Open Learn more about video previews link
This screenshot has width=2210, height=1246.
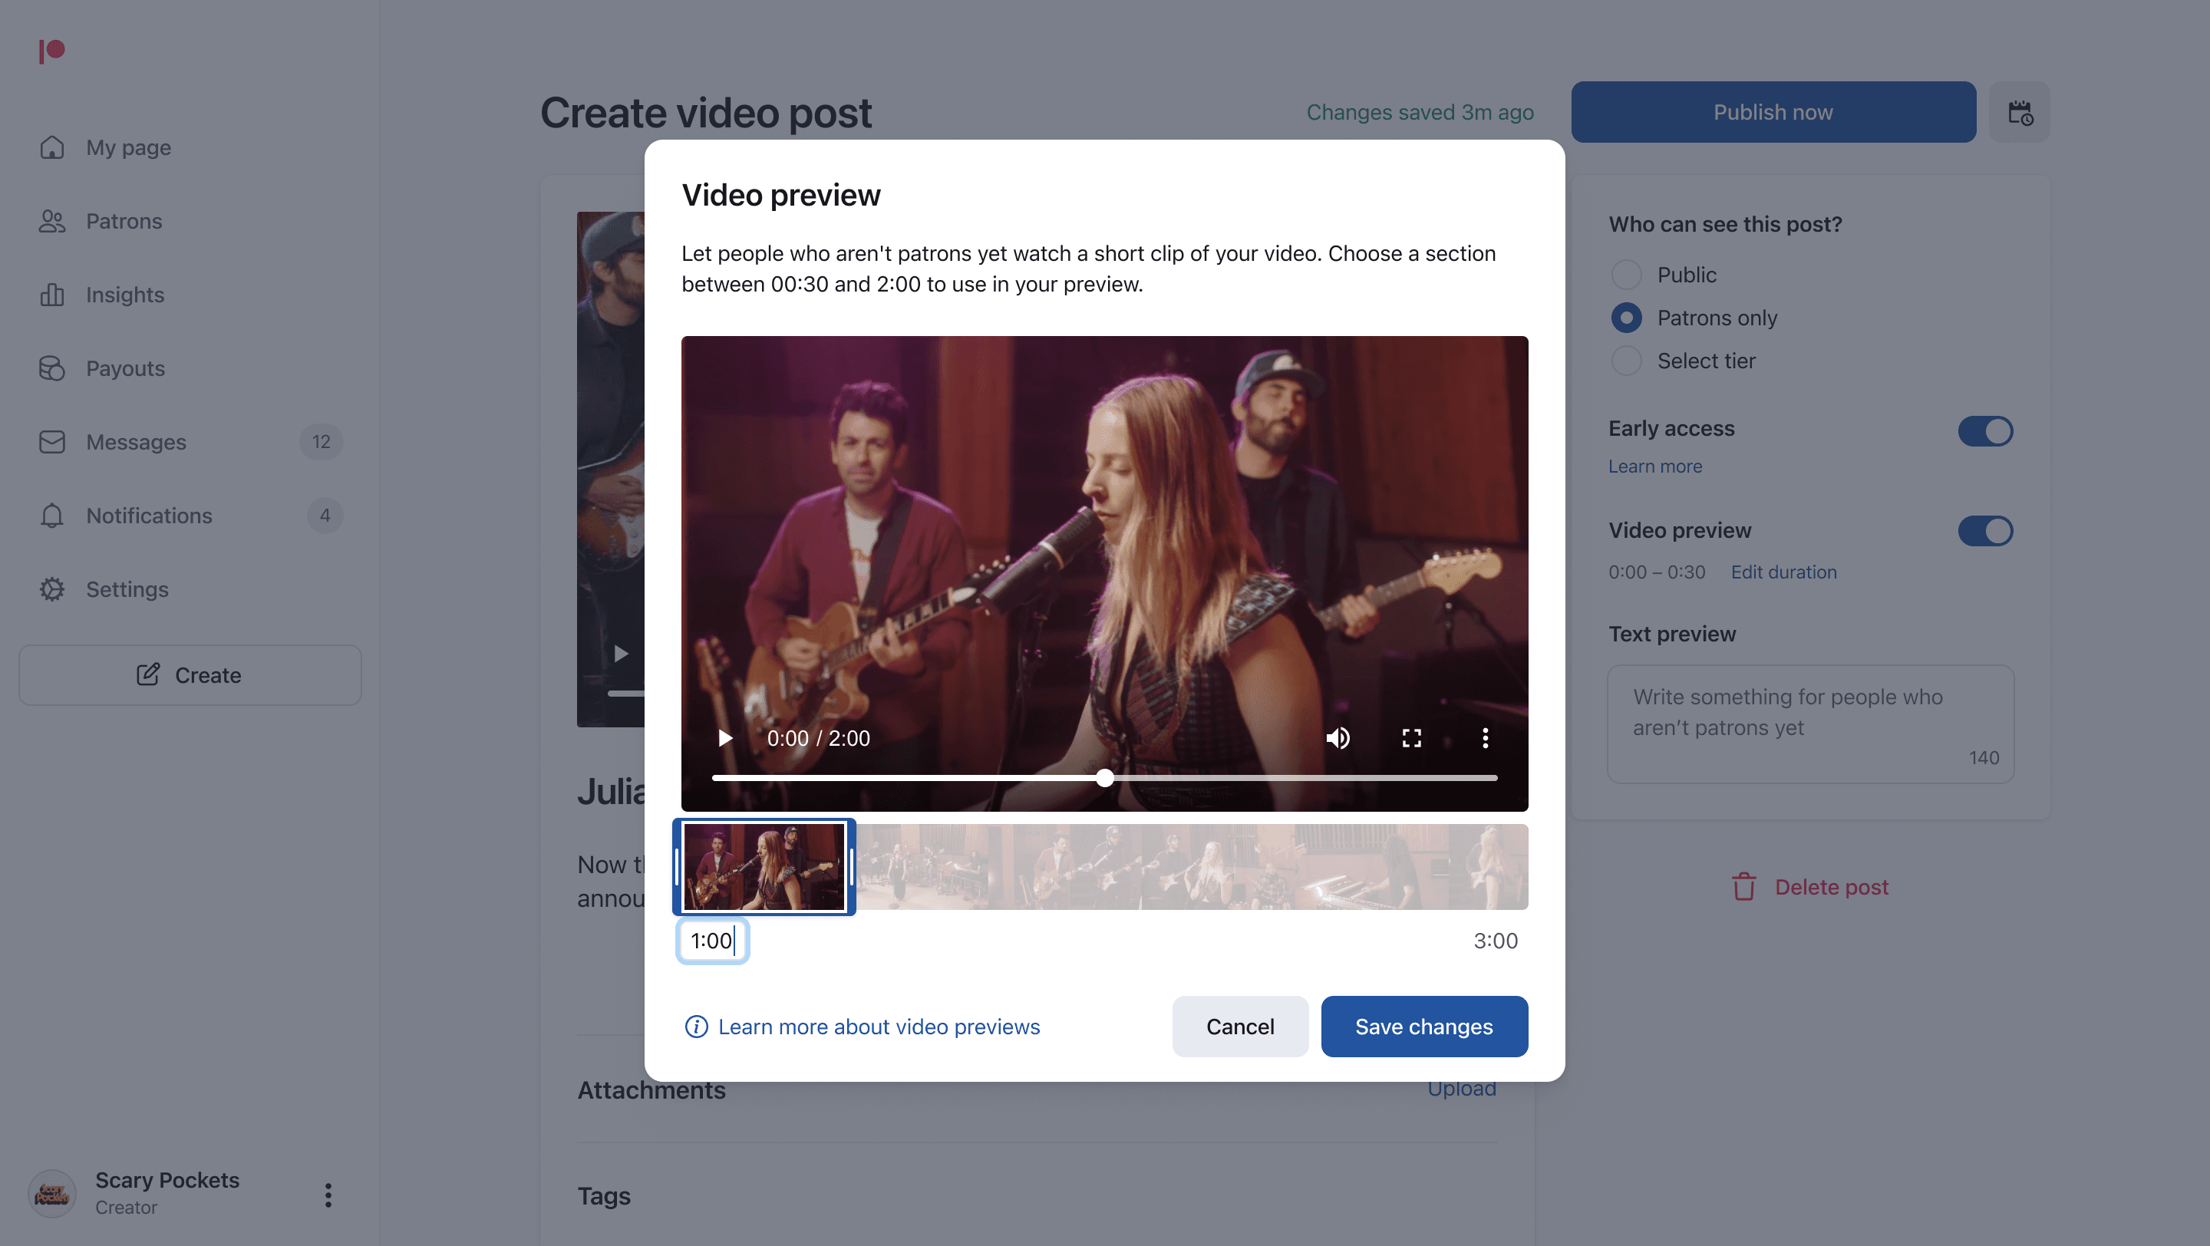(x=879, y=1027)
